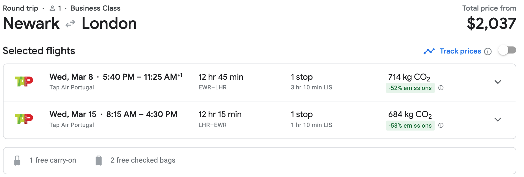The height and width of the screenshot is (177, 524).
Task: Click info icon beside -52% emissions
Action: click(x=441, y=88)
